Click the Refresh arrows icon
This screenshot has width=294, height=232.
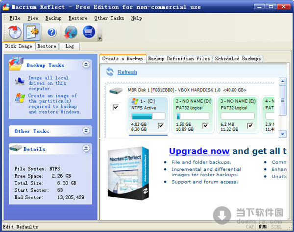click(110, 72)
